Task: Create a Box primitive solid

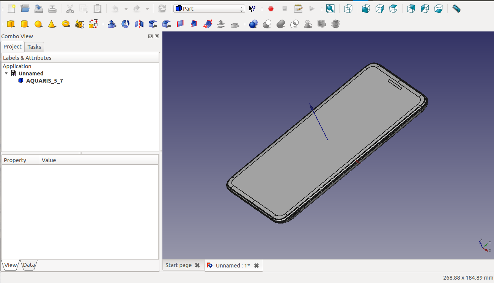Action: 11,24
